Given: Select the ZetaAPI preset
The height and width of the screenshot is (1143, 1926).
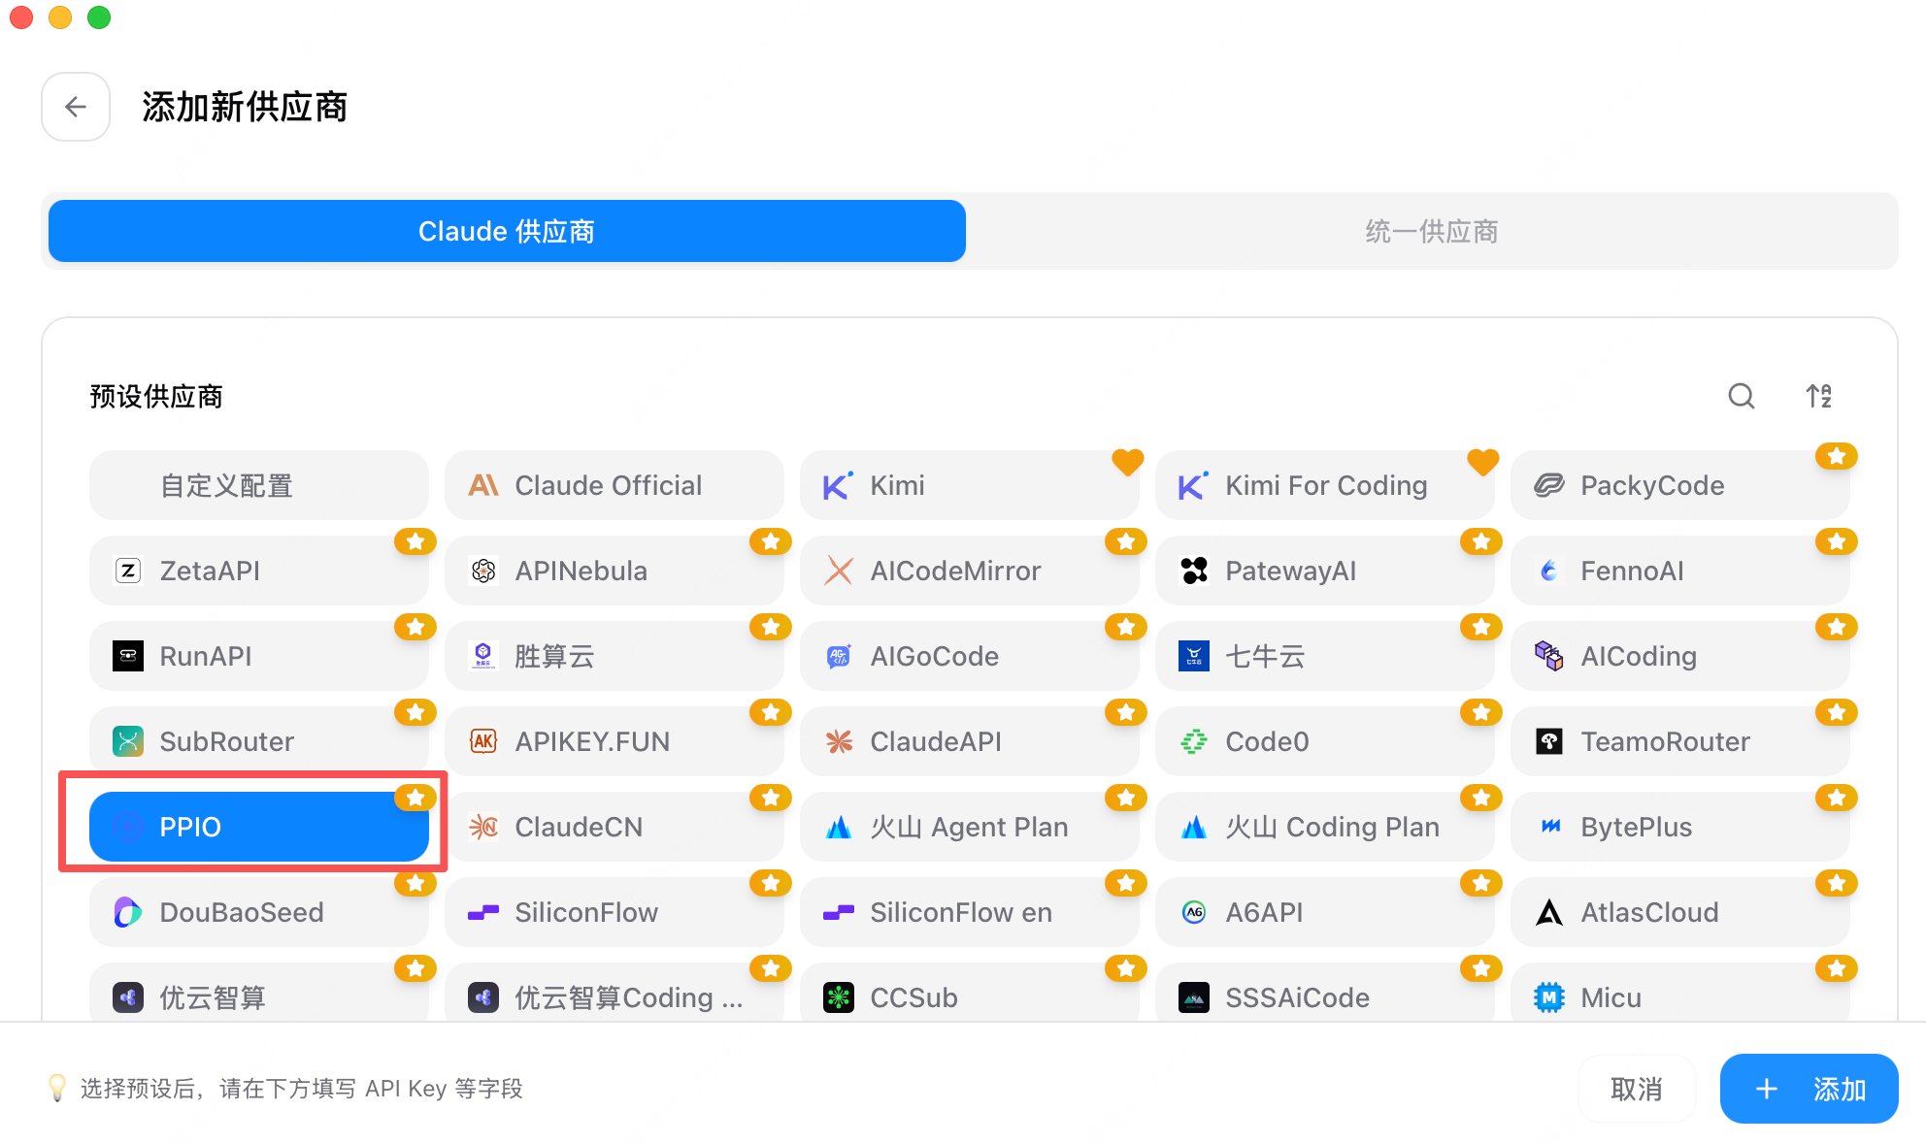Looking at the screenshot, I should pyautogui.click(x=259, y=571).
